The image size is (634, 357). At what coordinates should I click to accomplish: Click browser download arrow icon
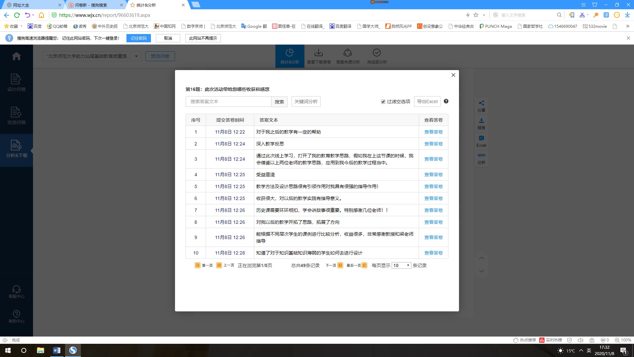click(627, 15)
